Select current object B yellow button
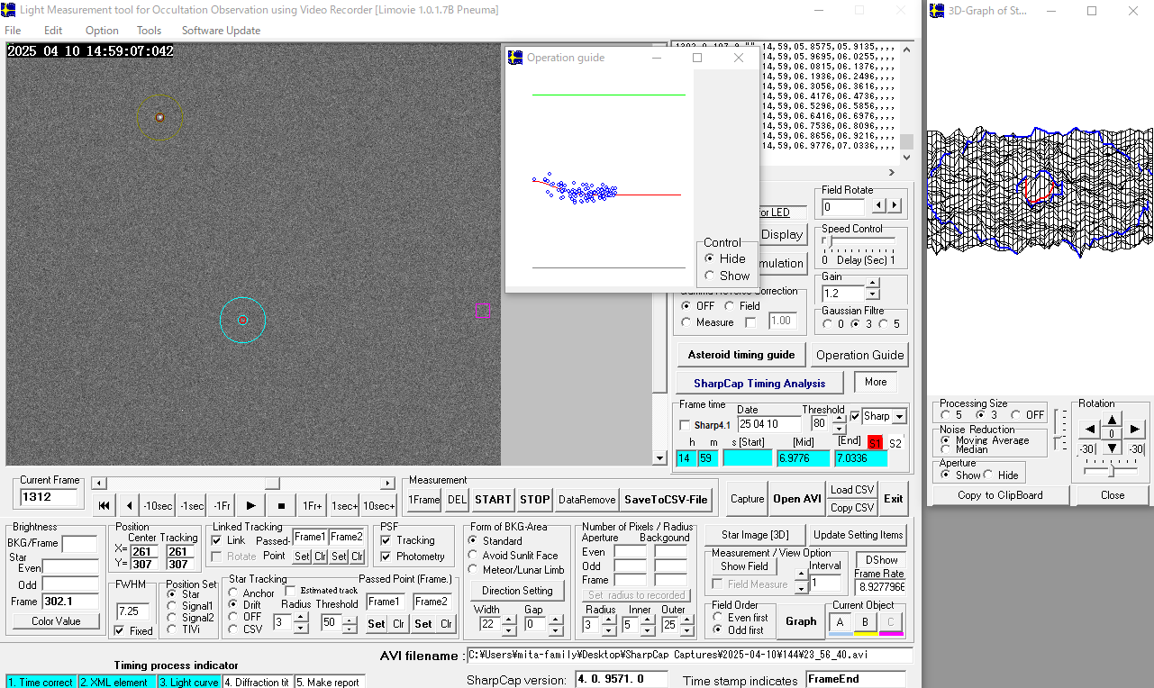1154x688 pixels. click(866, 622)
